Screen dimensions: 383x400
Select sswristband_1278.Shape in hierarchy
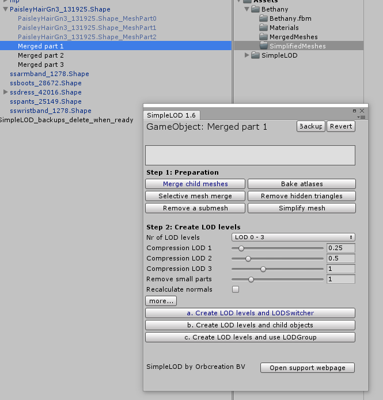[51, 111]
